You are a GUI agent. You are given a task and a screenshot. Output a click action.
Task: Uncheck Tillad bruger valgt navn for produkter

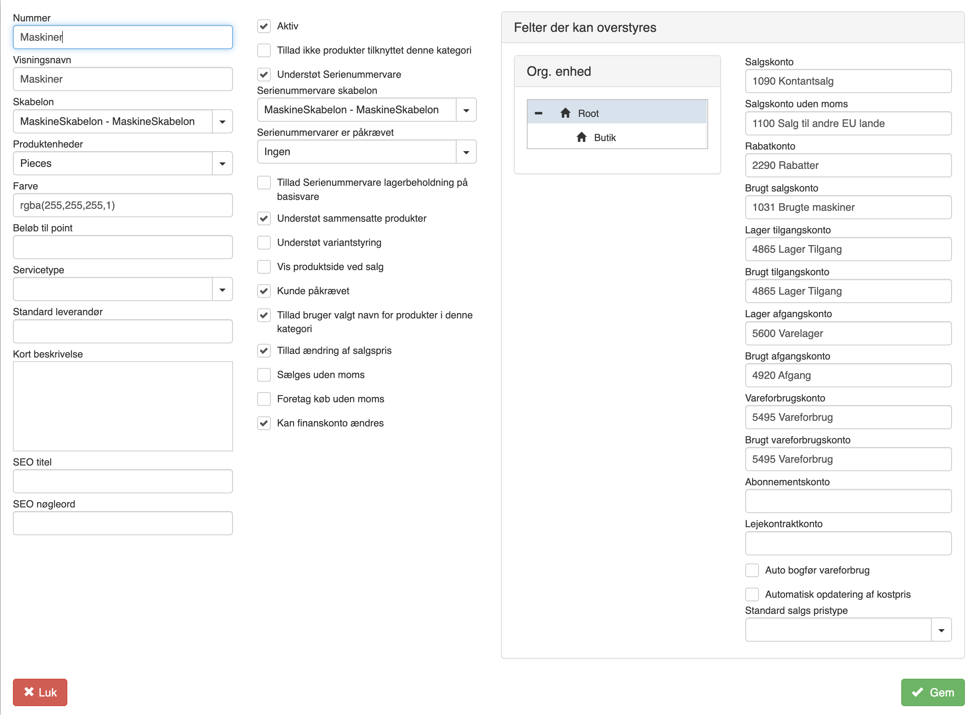click(264, 315)
